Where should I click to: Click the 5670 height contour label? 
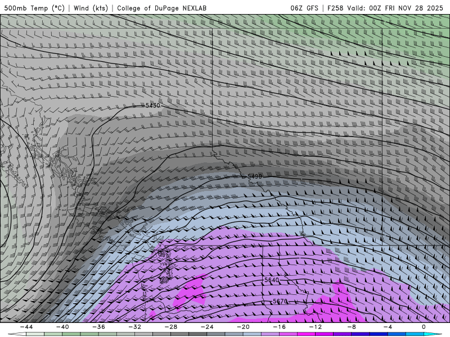pos(280,301)
